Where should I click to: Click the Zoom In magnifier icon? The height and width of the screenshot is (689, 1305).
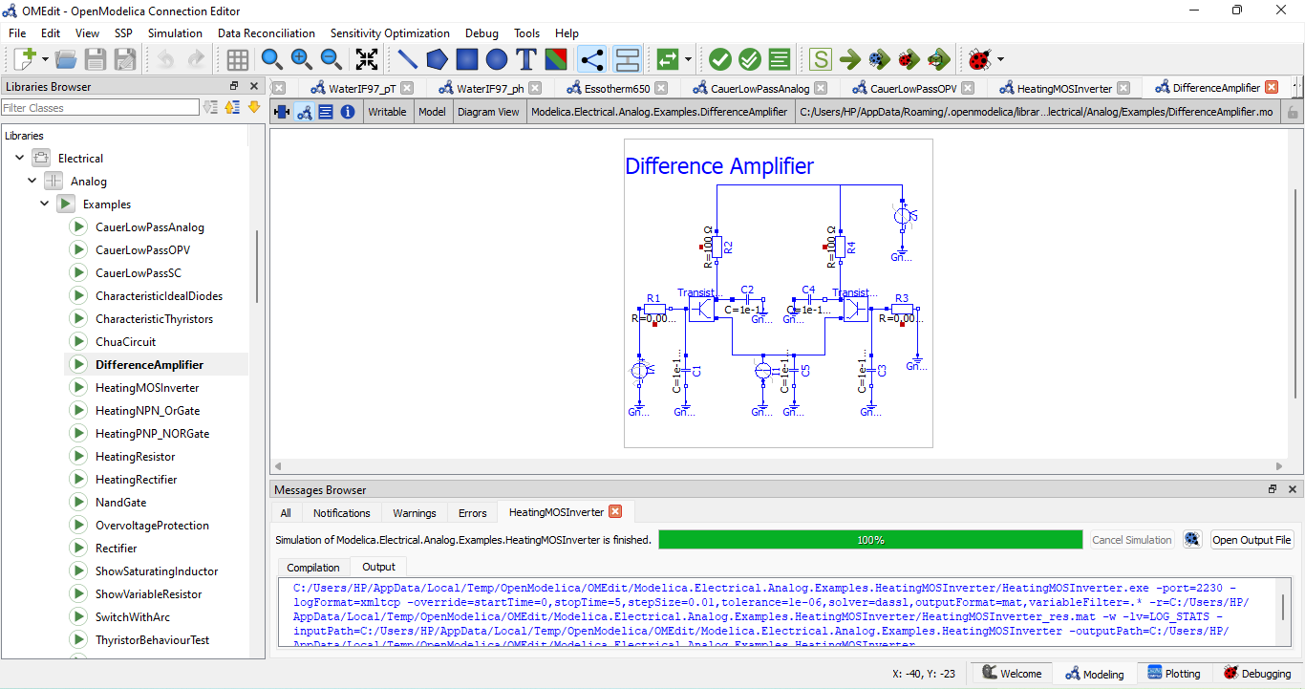[302, 59]
